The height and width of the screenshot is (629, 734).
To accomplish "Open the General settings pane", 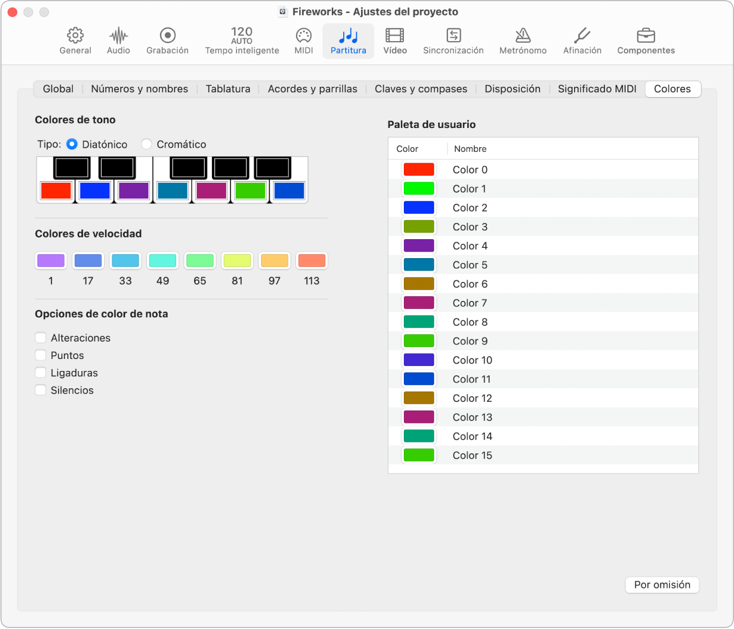I will click(x=75, y=41).
